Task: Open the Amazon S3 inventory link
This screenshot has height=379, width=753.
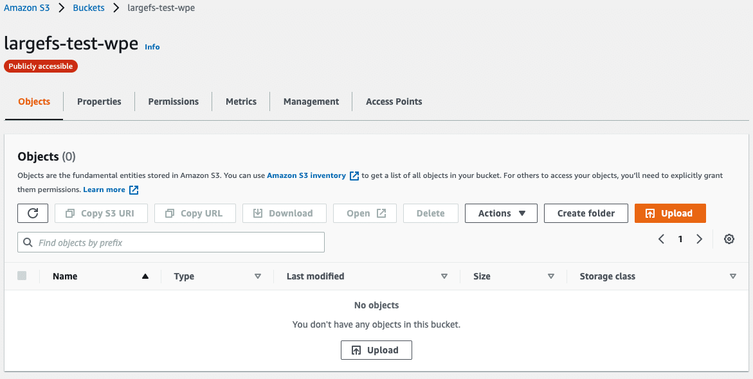Action: [x=306, y=175]
